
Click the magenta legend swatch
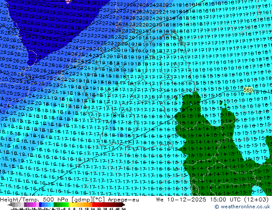[34, 204]
